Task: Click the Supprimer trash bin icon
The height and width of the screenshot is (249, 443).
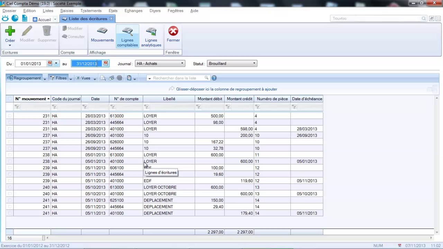Action: click(47, 35)
